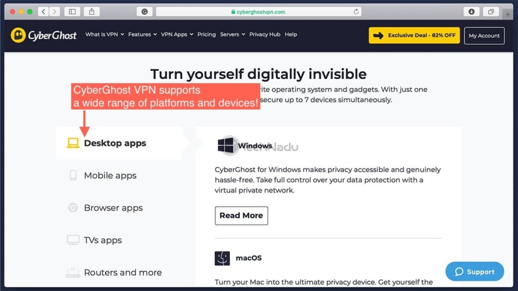Open My Account

click(484, 36)
